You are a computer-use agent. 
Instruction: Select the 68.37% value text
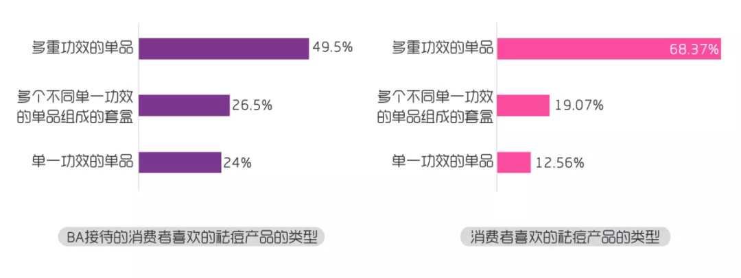pyautogui.click(x=694, y=49)
